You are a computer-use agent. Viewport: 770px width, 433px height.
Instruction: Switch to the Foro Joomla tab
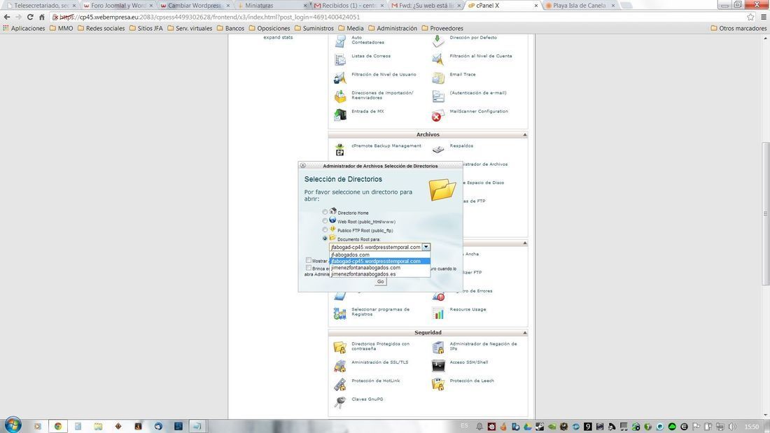(117, 6)
